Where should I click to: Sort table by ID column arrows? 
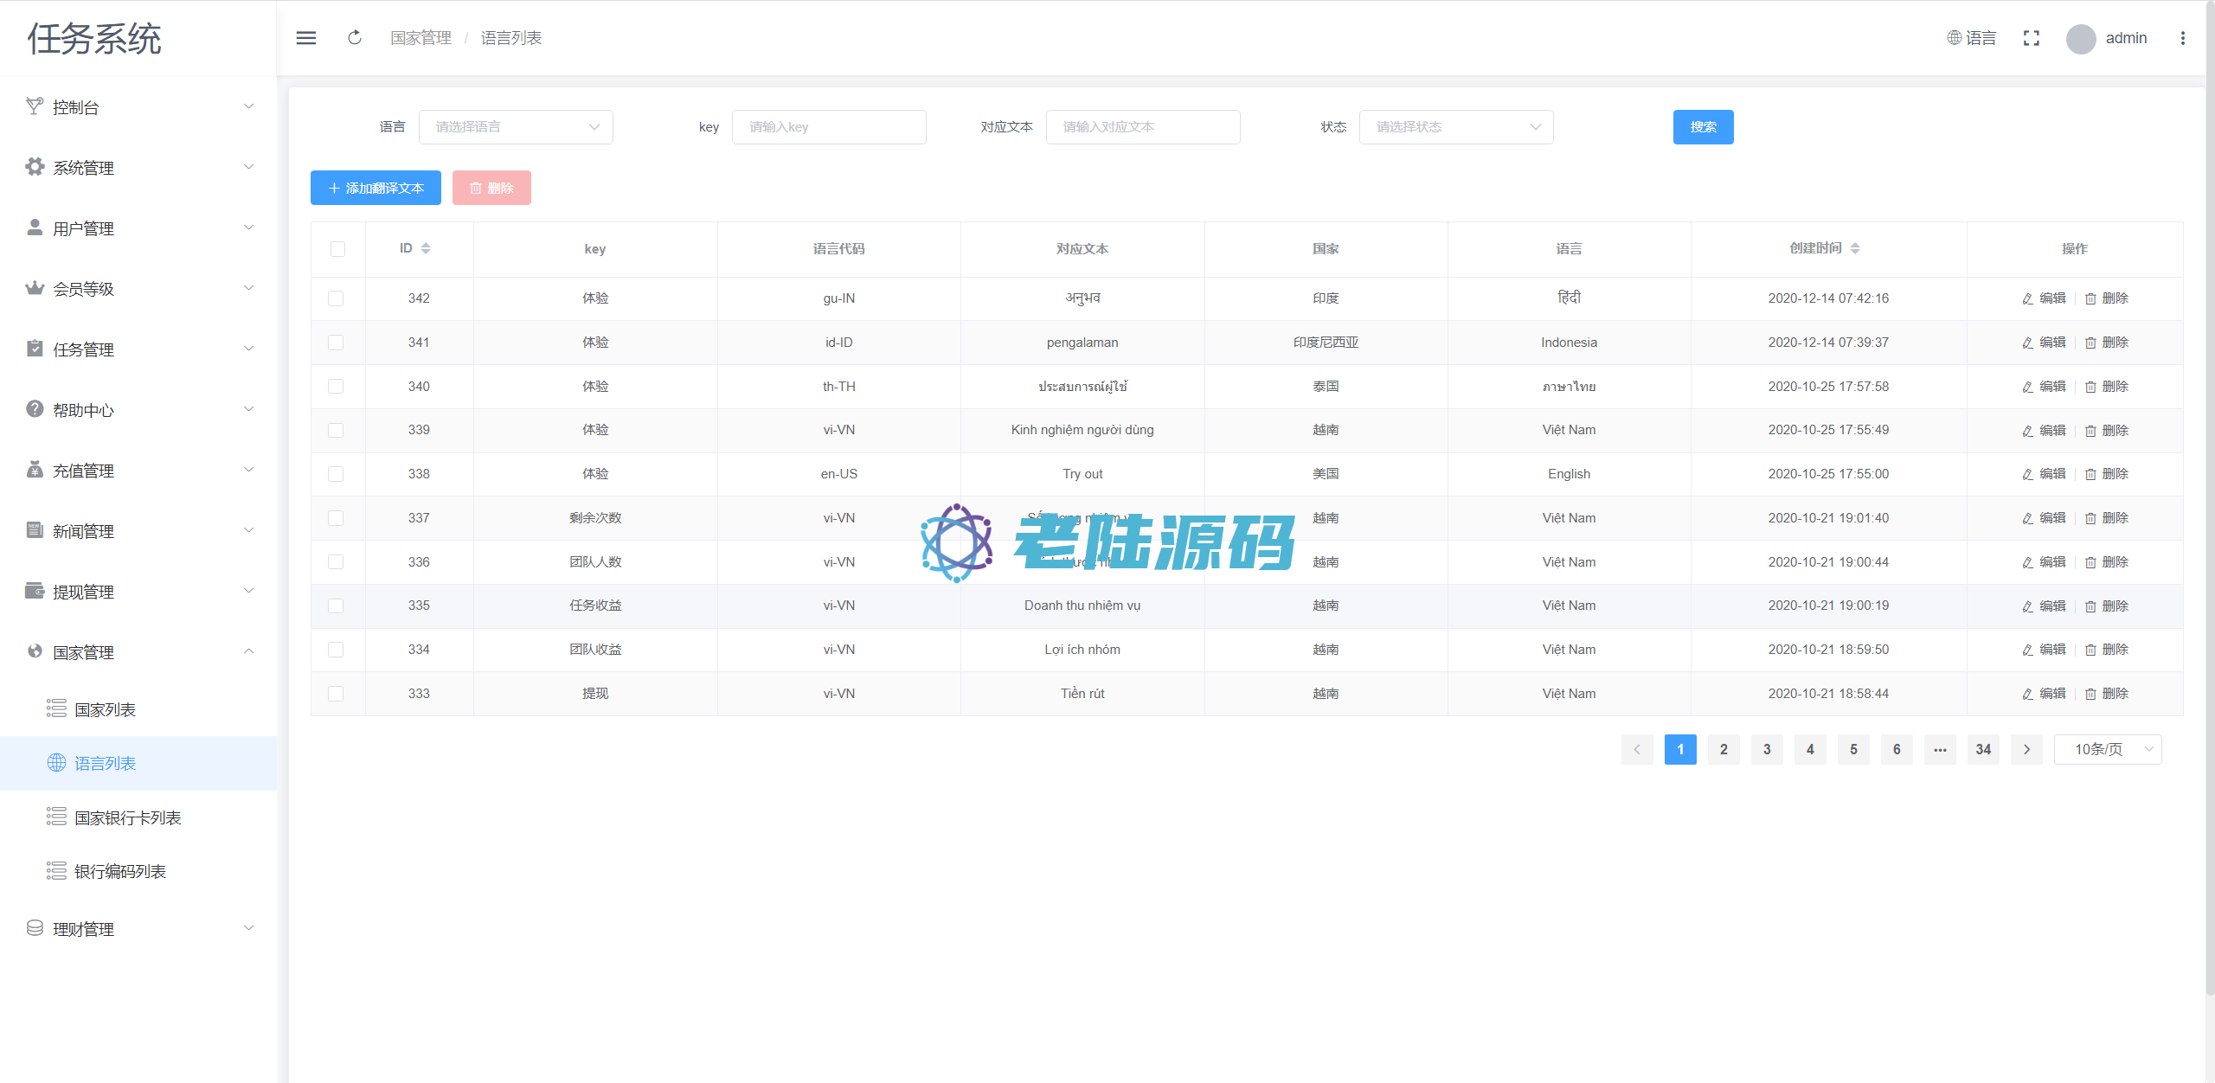[426, 248]
